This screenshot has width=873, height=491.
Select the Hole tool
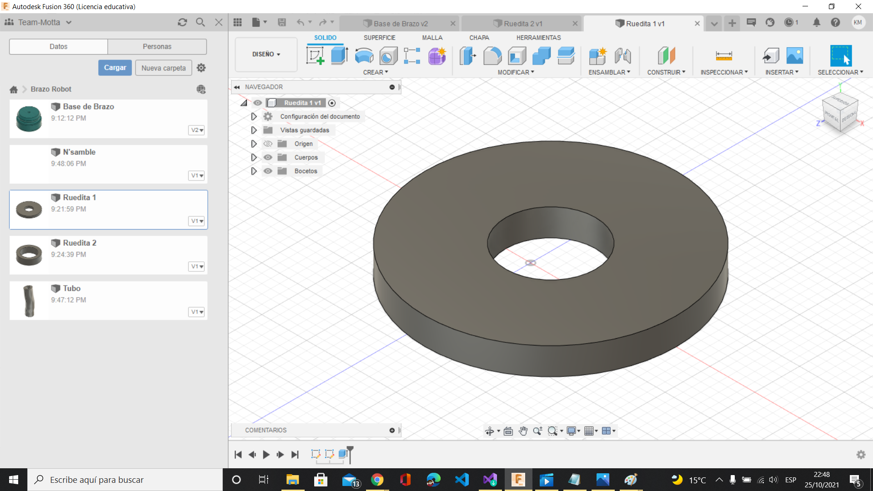coord(388,56)
